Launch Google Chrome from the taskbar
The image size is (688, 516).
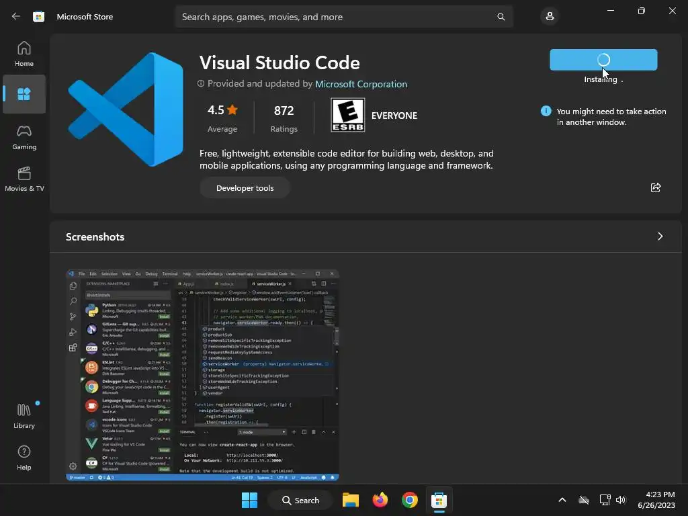pyautogui.click(x=409, y=500)
